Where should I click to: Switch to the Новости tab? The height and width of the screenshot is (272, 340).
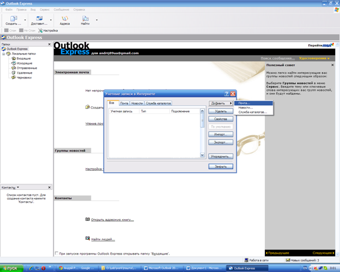coord(137,103)
